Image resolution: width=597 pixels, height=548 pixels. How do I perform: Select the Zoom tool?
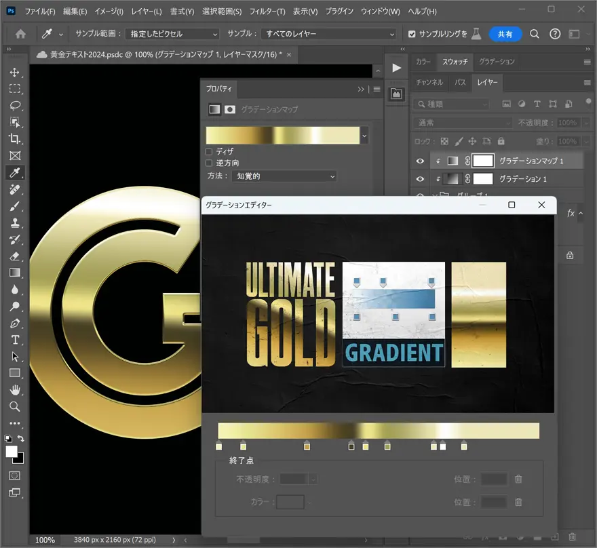[x=15, y=407]
